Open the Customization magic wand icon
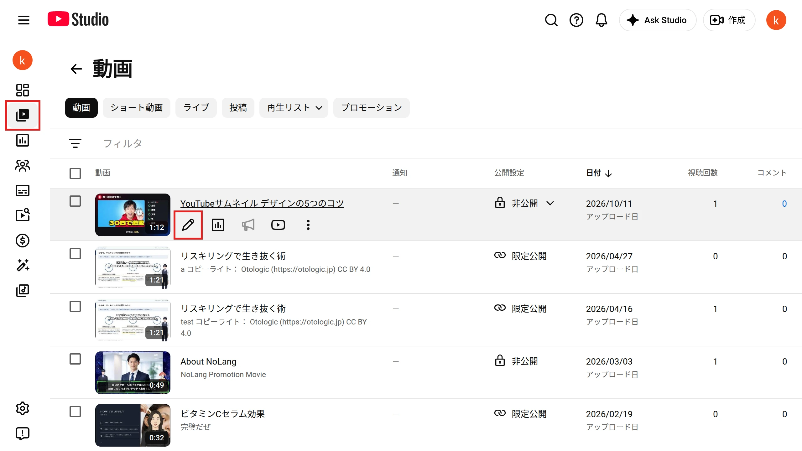The image size is (802, 451). click(23, 265)
